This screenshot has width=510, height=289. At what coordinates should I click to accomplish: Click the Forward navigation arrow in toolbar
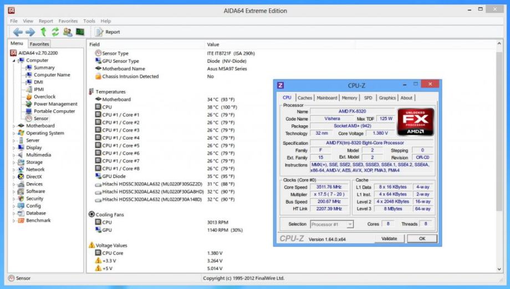click(x=30, y=32)
